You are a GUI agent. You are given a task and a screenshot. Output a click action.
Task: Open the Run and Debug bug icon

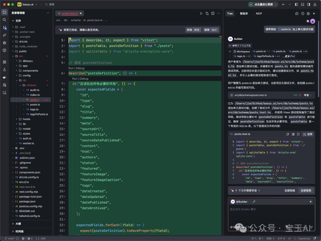tap(4, 43)
